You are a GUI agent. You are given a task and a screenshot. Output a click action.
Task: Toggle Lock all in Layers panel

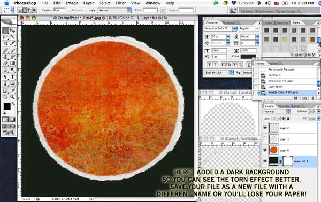pos(288,119)
